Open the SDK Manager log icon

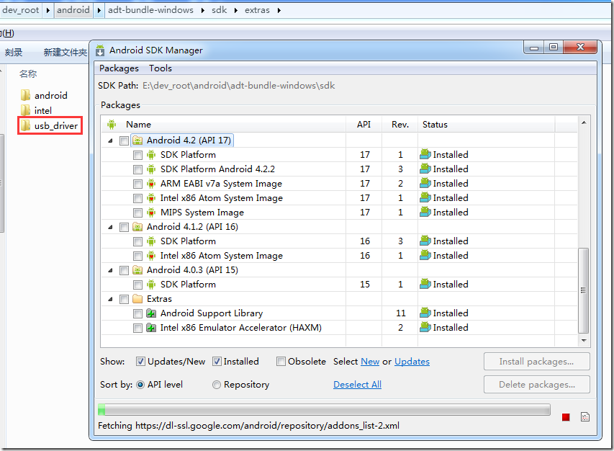[585, 417]
